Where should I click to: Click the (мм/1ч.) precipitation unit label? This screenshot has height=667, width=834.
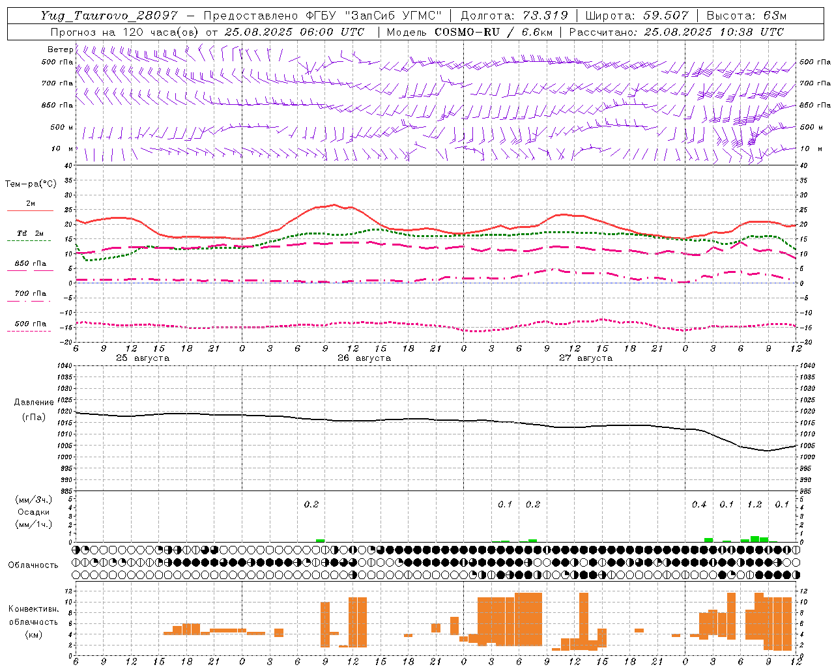coord(34,524)
